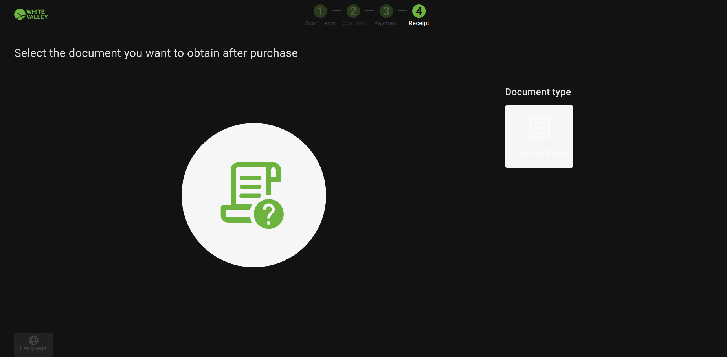
Task: Click the green question mark badge
Action: [269, 214]
